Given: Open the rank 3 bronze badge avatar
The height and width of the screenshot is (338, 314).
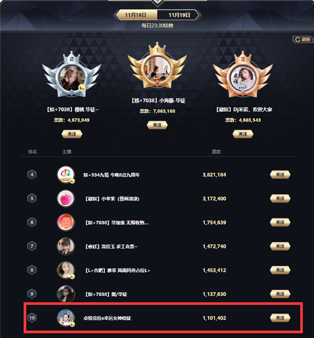Looking at the screenshot, I should [x=243, y=78].
